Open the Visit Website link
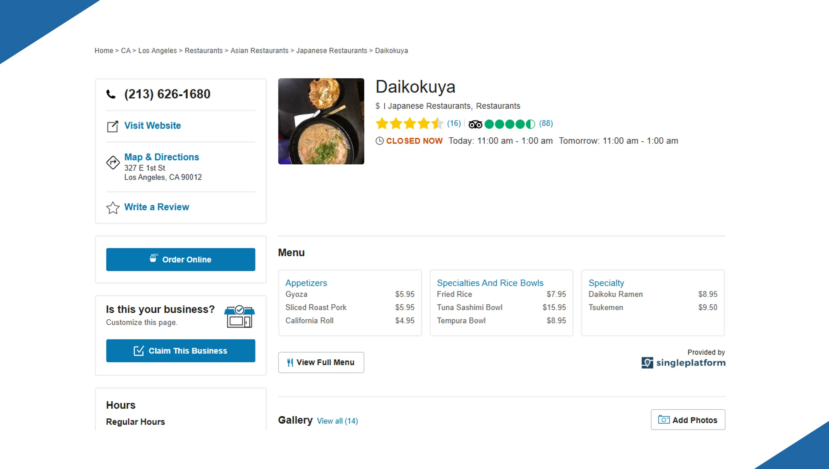The image size is (829, 469). pos(153,126)
